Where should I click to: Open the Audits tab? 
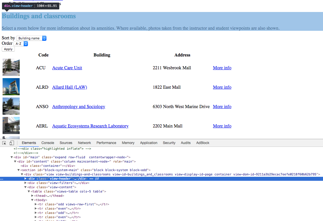[x=186, y=143]
